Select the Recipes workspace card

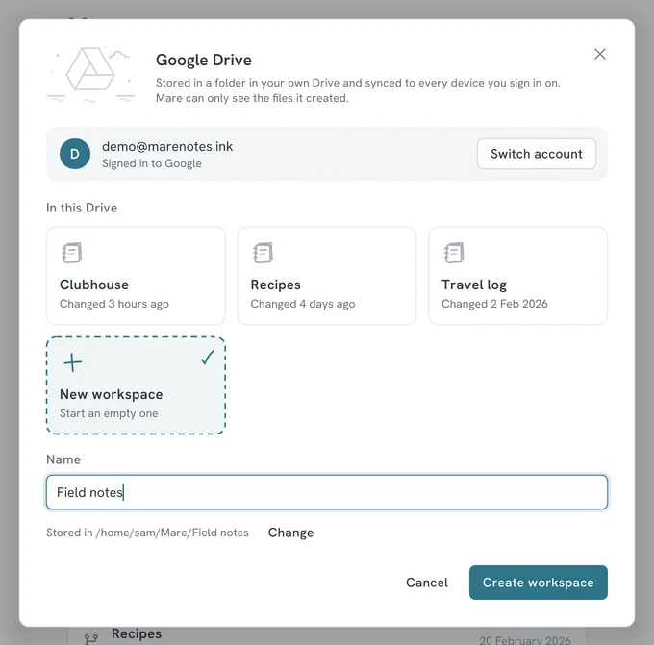pyautogui.click(x=327, y=276)
